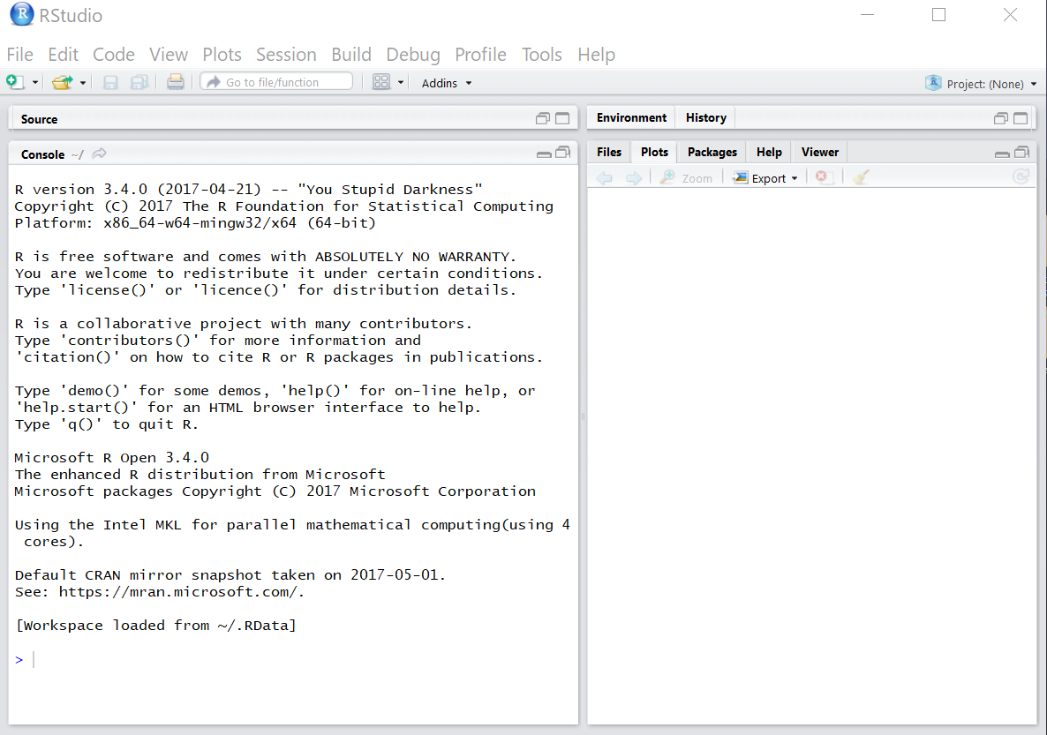Click the Go to file/function field
This screenshot has width=1047, height=735.
pyautogui.click(x=276, y=81)
